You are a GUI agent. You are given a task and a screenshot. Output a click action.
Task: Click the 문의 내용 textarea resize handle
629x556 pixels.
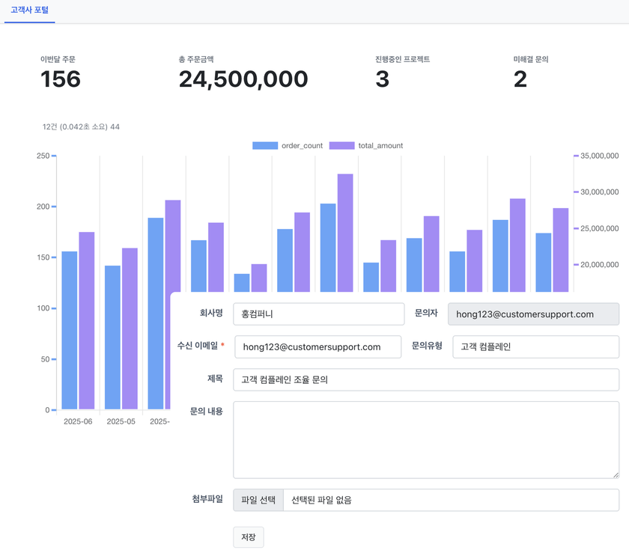616,474
